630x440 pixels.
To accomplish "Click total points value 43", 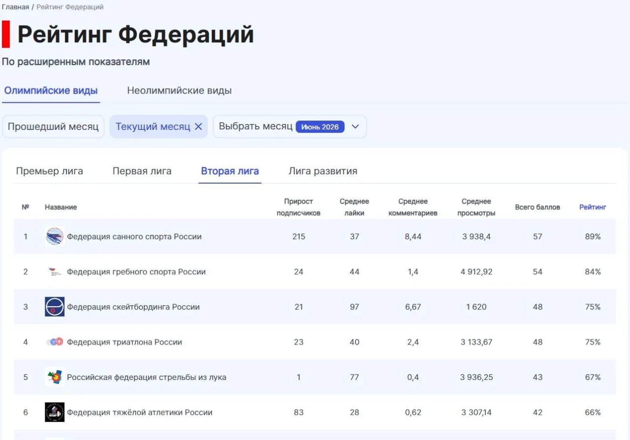I will pyautogui.click(x=537, y=377).
